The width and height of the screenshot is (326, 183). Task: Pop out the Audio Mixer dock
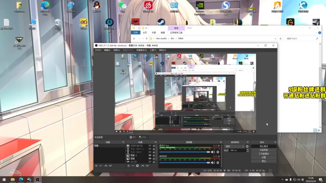click(221, 142)
